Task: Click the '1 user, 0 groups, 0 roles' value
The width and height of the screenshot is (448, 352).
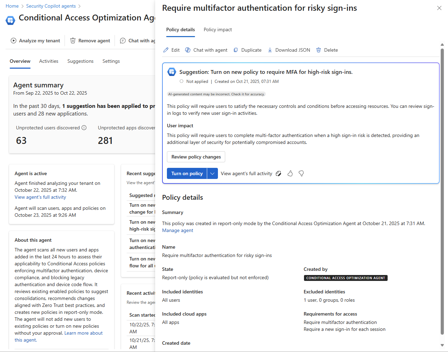Action: click(329, 300)
